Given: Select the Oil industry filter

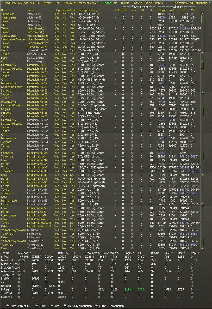Looking at the screenshot, I should pos(57,3).
